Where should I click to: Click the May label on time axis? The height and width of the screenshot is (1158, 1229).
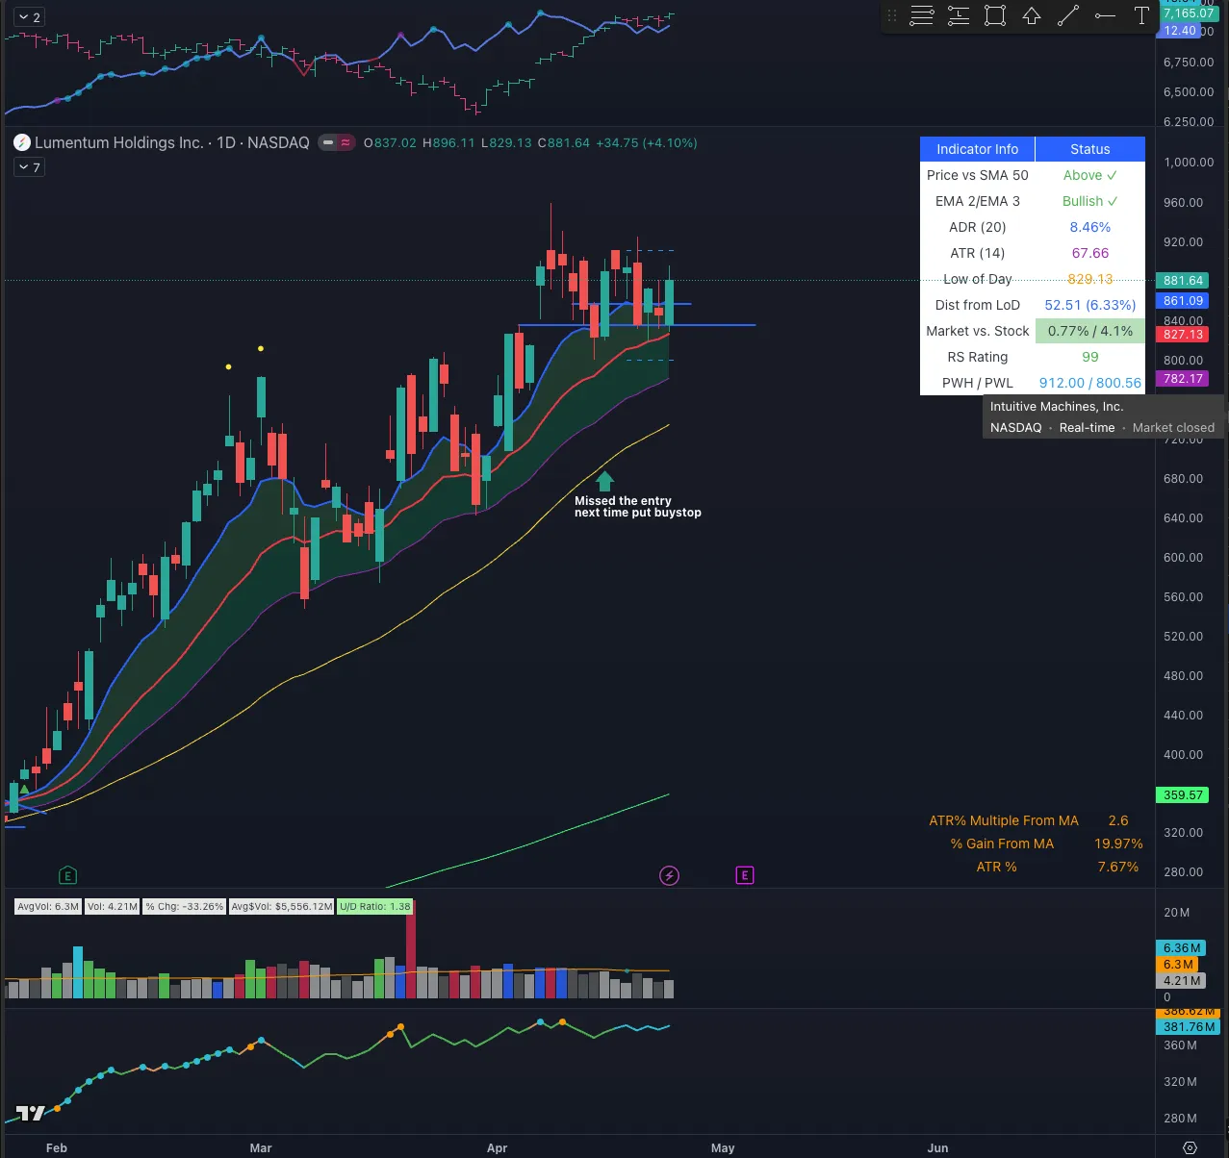pyautogui.click(x=723, y=1147)
